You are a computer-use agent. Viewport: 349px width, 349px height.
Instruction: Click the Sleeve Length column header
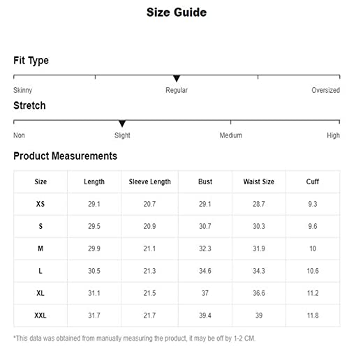click(150, 181)
